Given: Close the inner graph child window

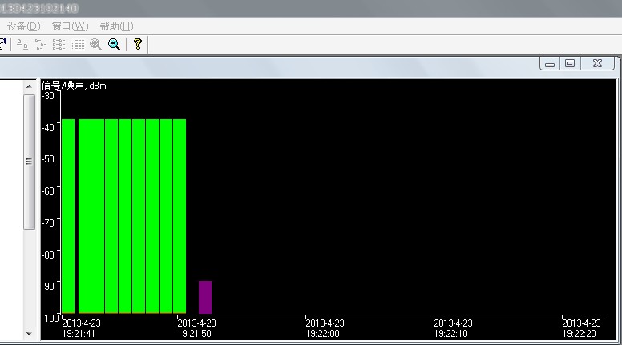Looking at the screenshot, I should [x=597, y=64].
